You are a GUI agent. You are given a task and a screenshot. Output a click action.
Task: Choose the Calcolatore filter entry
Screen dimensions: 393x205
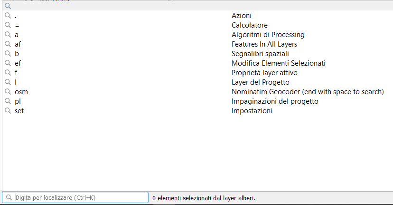pos(249,25)
